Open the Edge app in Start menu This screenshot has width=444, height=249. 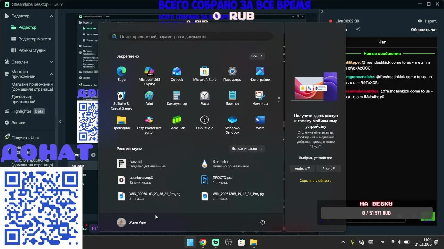(121, 74)
